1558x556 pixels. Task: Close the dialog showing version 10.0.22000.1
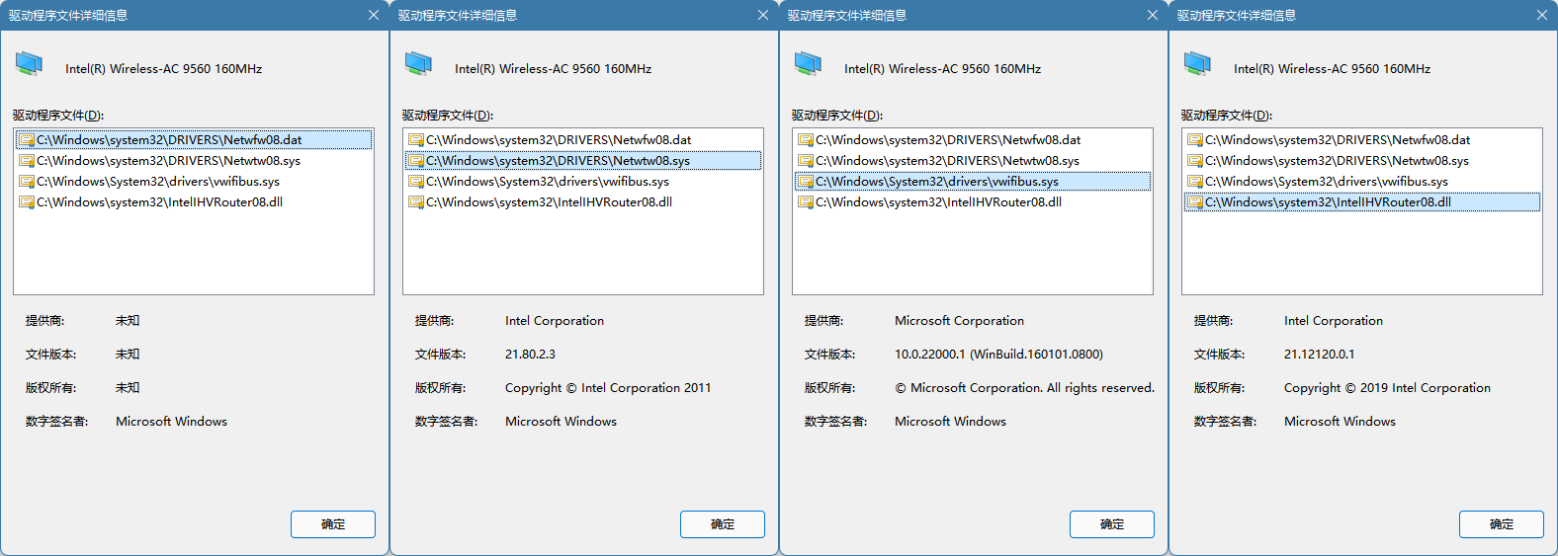click(1153, 15)
